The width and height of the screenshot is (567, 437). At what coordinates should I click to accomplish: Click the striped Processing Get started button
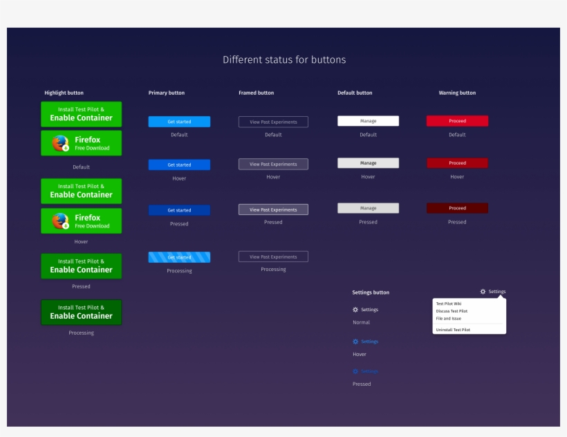click(179, 257)
